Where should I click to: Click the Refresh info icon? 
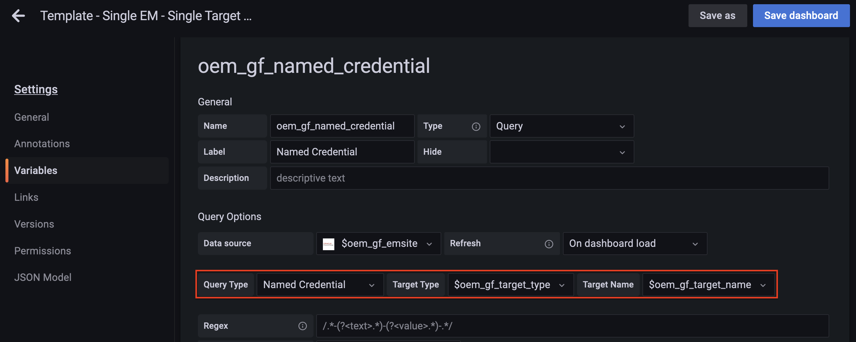[x=548, y=244]
